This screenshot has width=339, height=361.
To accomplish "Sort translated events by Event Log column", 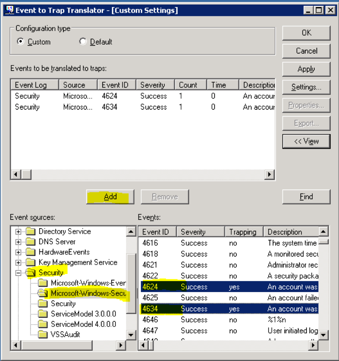I will coord(35,85).
